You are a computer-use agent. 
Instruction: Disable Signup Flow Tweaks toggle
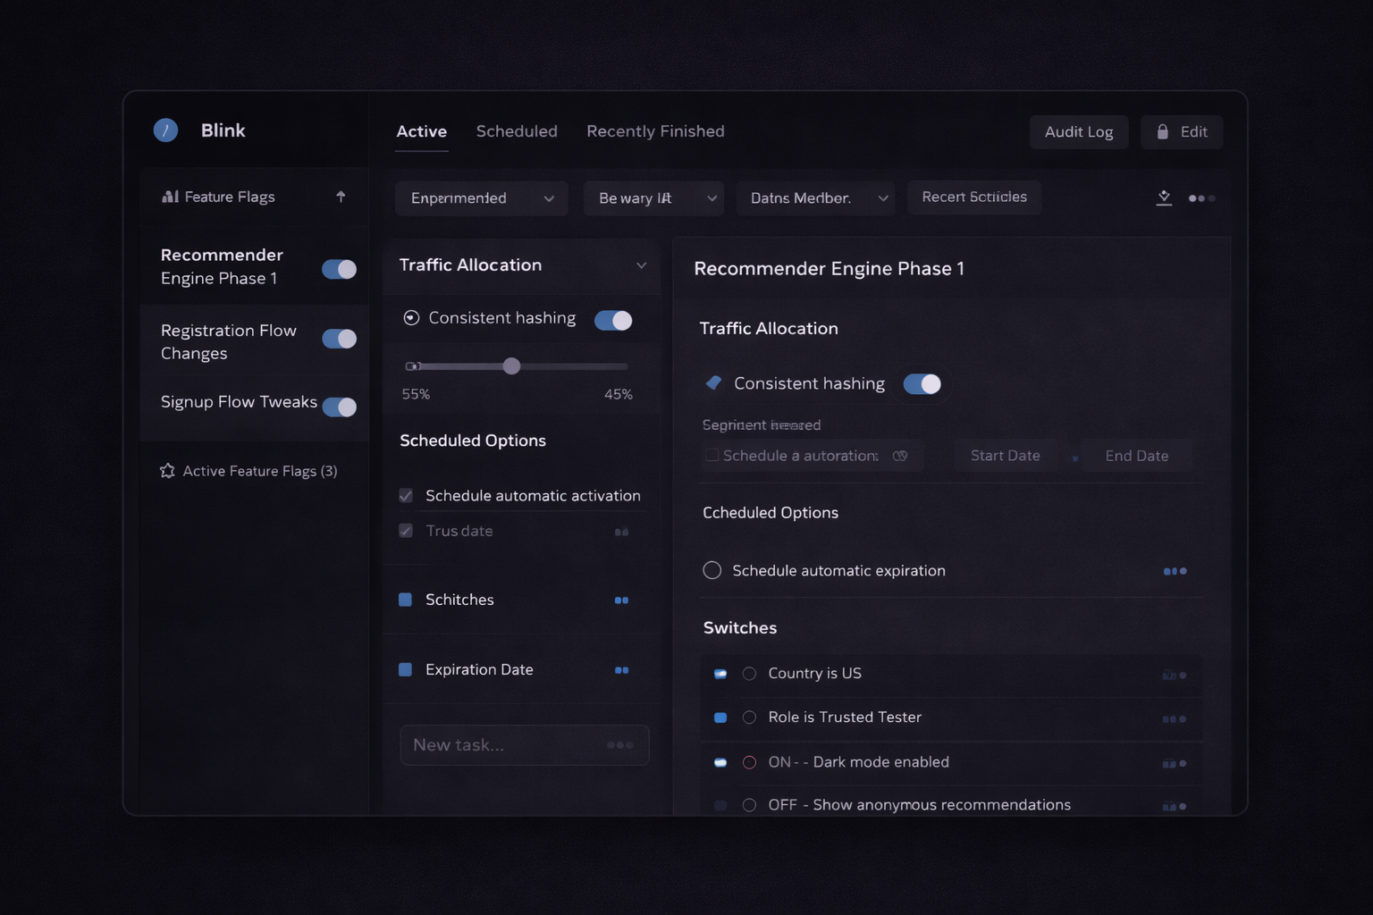pos(339,407)
